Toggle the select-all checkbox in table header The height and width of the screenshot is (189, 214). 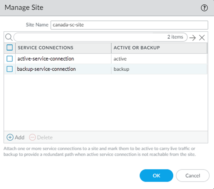pyautogui.click(x=10, y=47)
